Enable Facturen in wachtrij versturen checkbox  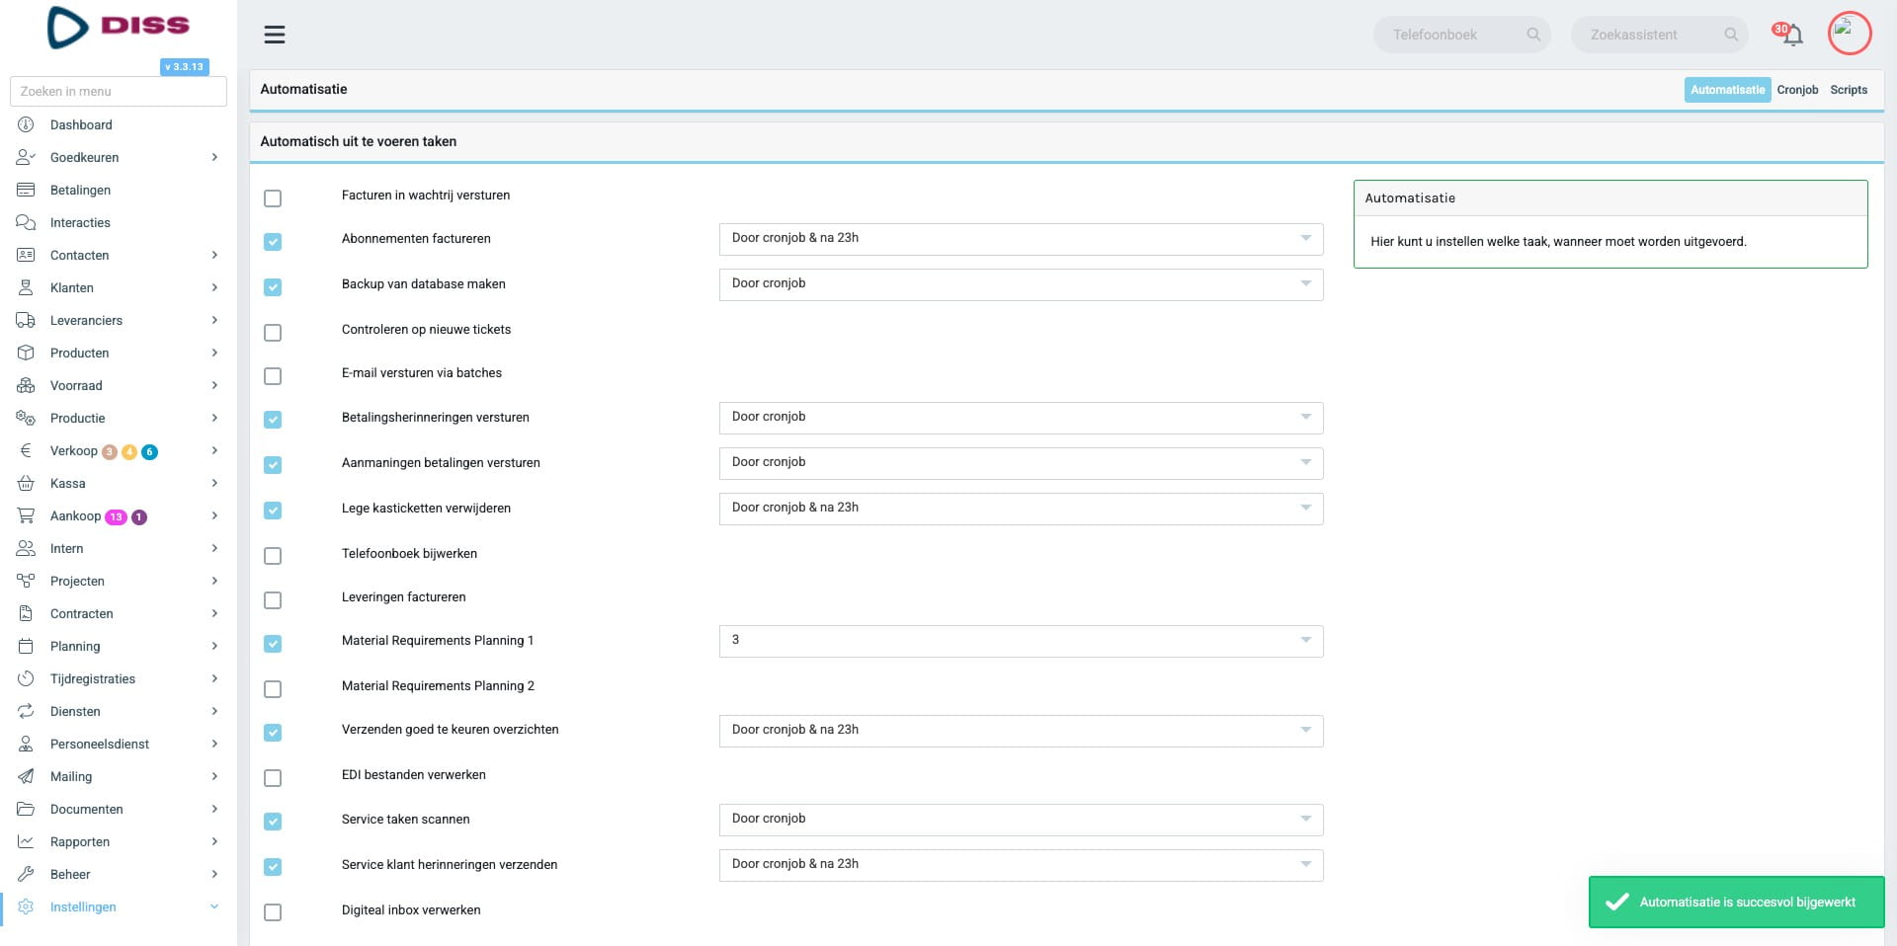click(x=273, y=198)
